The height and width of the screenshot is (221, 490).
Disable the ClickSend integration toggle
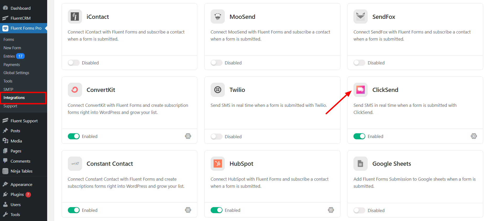tap(359, 136)
